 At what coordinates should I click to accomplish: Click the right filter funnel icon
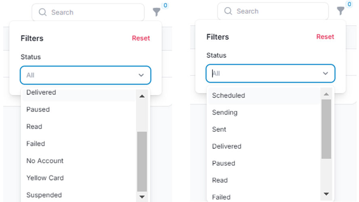(x=341, y=11)
